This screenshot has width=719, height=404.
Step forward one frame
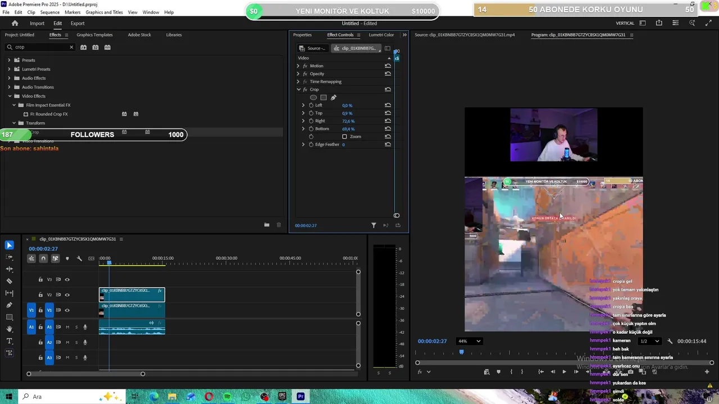[576, 371]
